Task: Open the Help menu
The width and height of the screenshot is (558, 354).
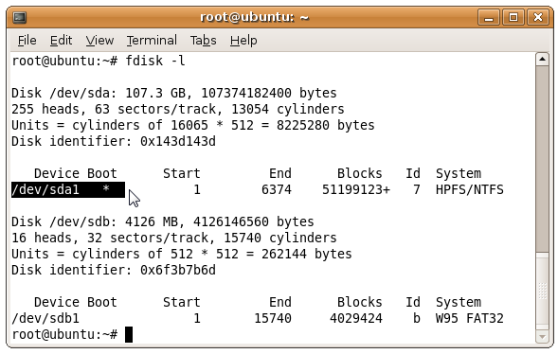Action: (x=243, y=41)
